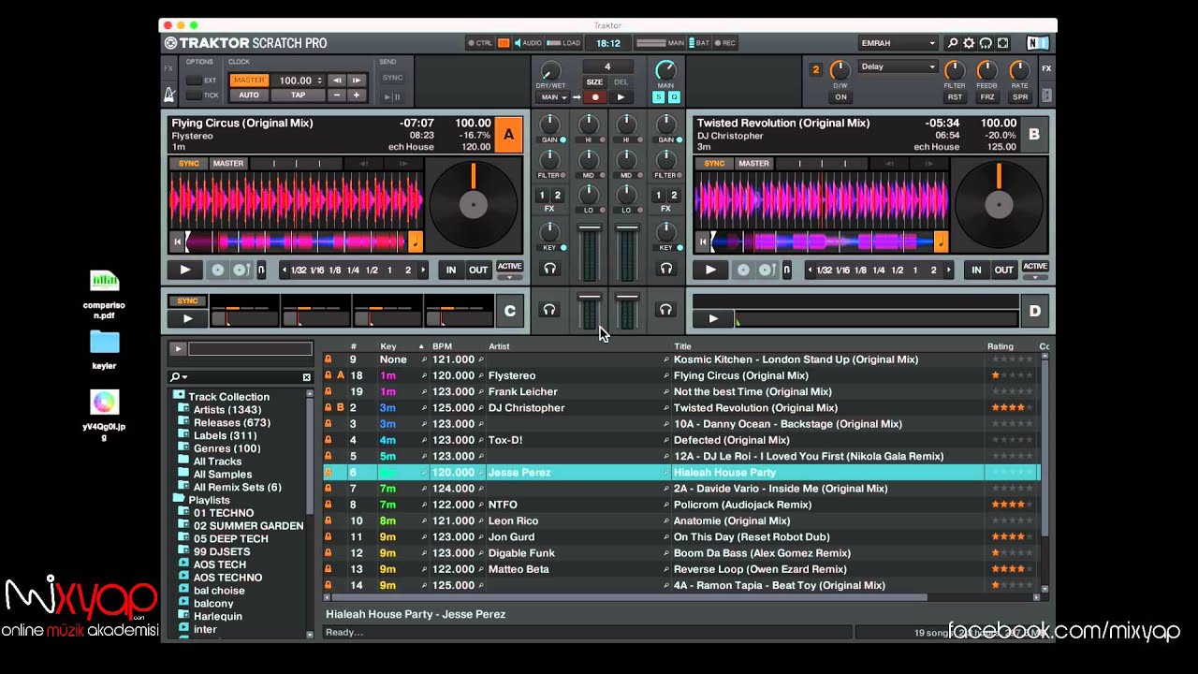Open the 05 DEEP TECH playlist
This screenshot has height=674, width=1198.
pos(231,538)
